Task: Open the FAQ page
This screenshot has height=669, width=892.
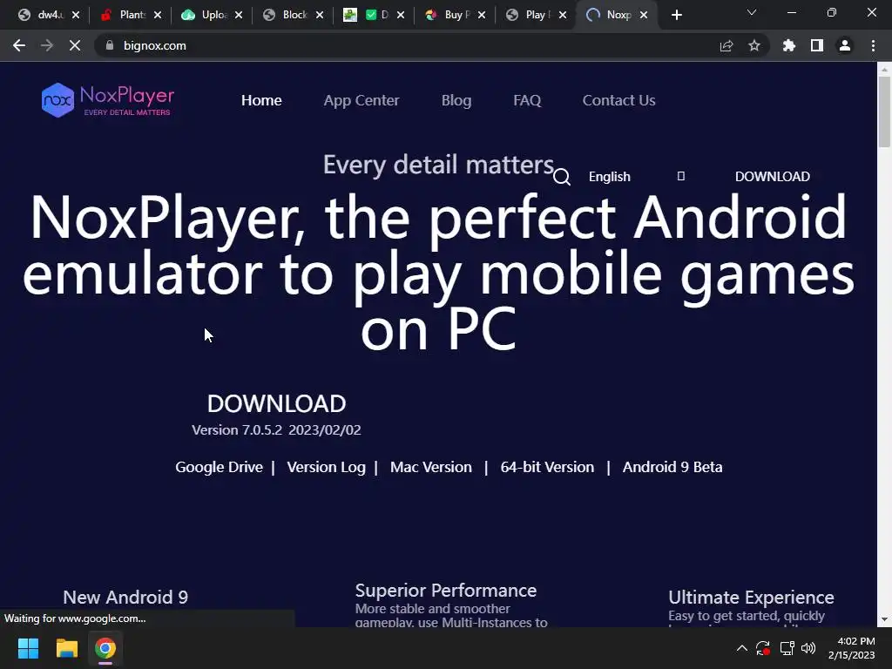Action: click(x=527, y=101)
